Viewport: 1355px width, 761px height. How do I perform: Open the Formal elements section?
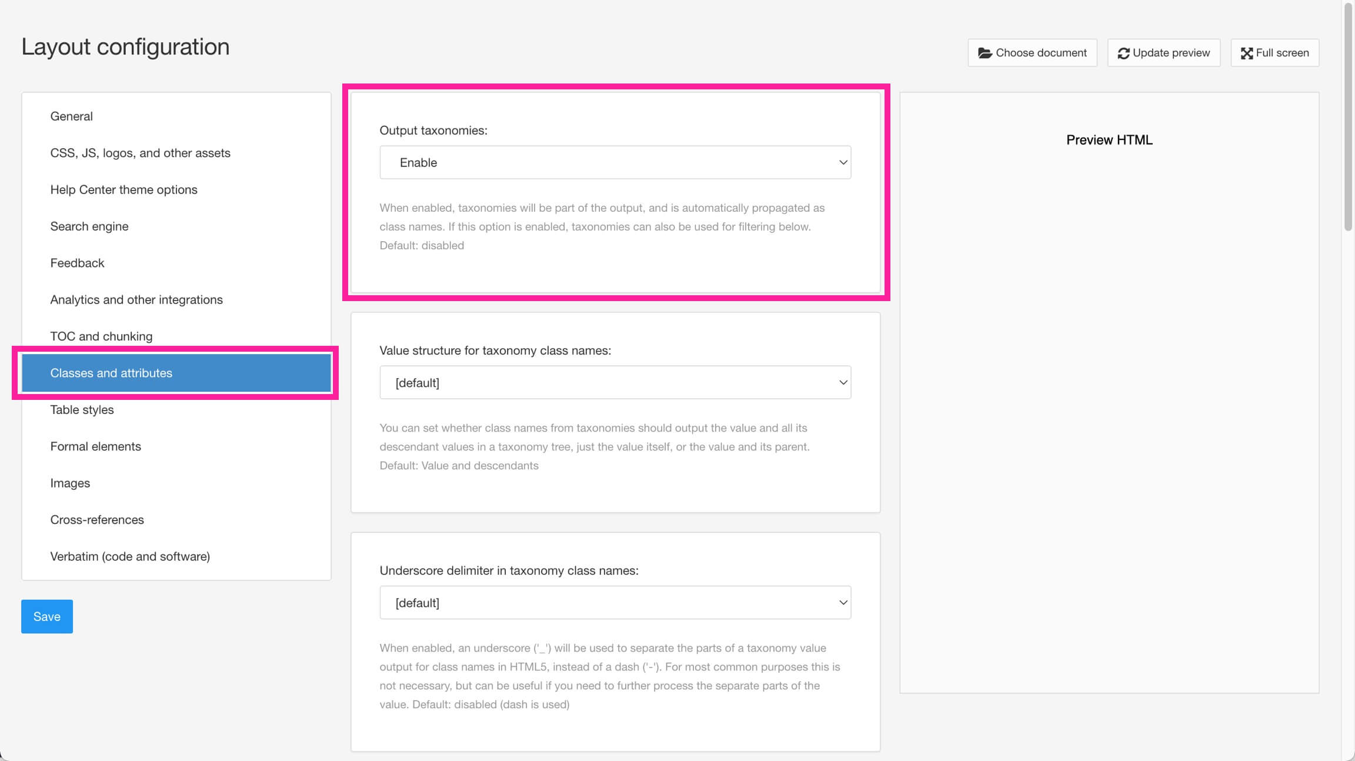tap(95, 446)
